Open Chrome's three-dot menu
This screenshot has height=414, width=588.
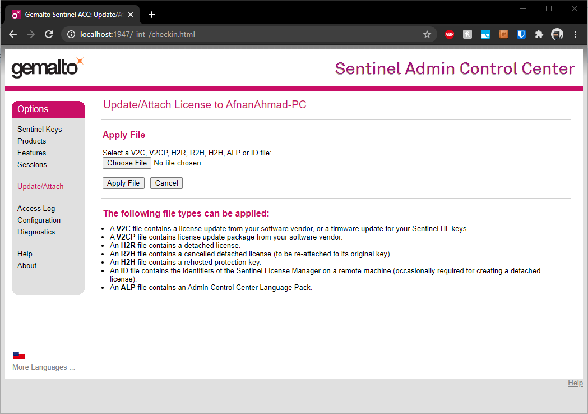click(575, 34)
